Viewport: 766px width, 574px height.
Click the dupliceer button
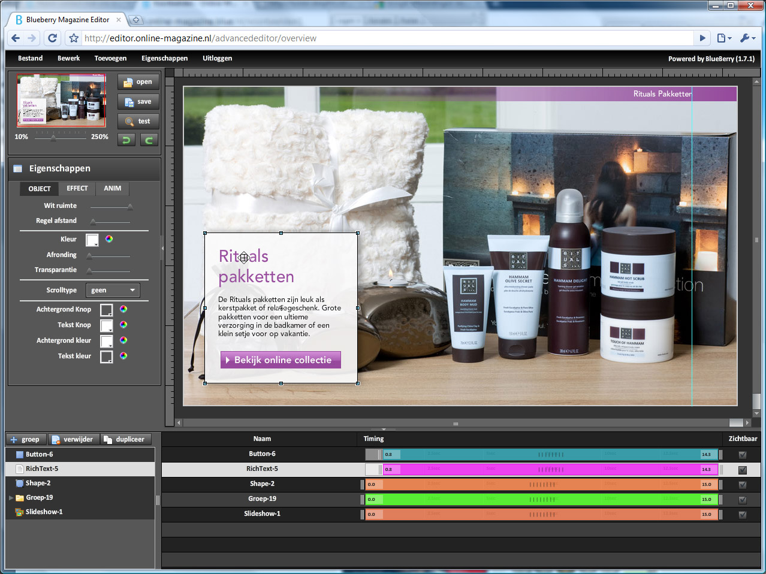click(126, 439)
